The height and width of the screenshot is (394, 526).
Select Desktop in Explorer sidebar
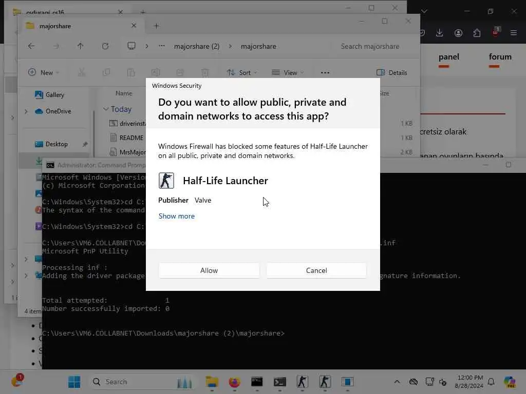tap(51, 144)
